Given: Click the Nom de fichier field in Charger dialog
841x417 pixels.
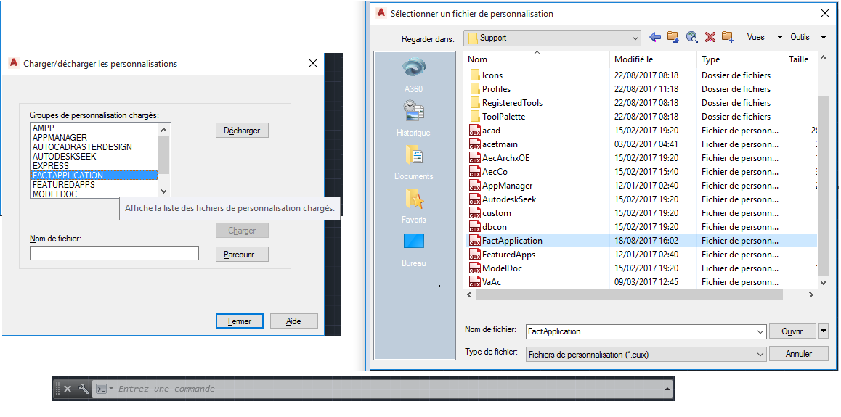Looking at the screenshot, I should point(114,253).
